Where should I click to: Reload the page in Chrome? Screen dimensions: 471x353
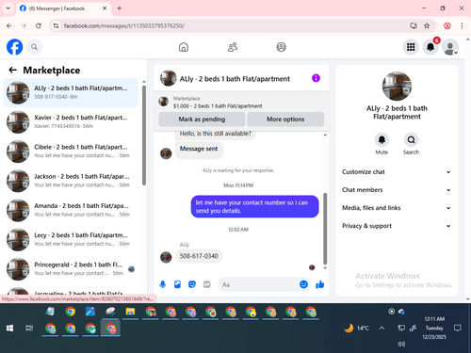tap(39, 25)
